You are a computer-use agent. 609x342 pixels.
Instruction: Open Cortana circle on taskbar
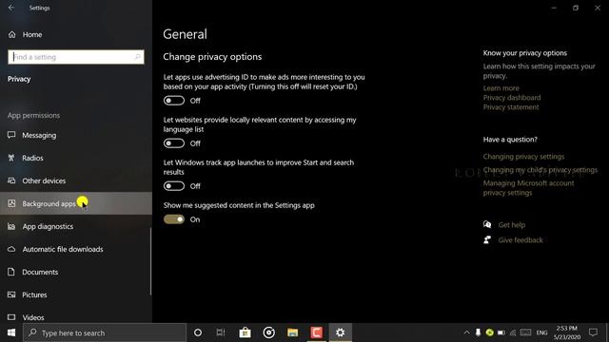click(198, 332)
